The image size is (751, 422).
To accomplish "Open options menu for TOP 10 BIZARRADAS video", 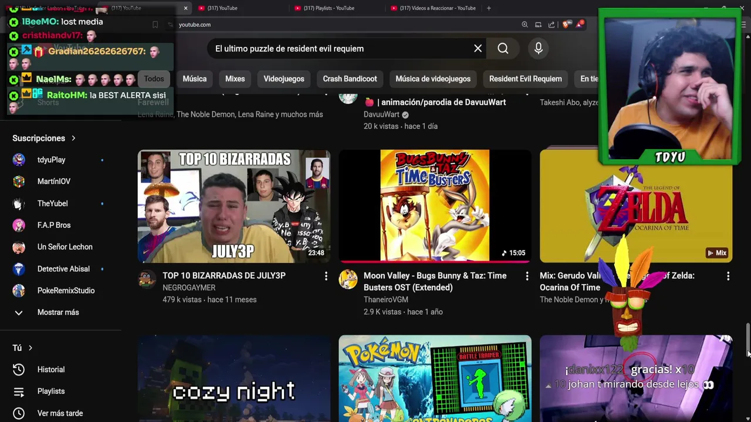I will 326,276.
